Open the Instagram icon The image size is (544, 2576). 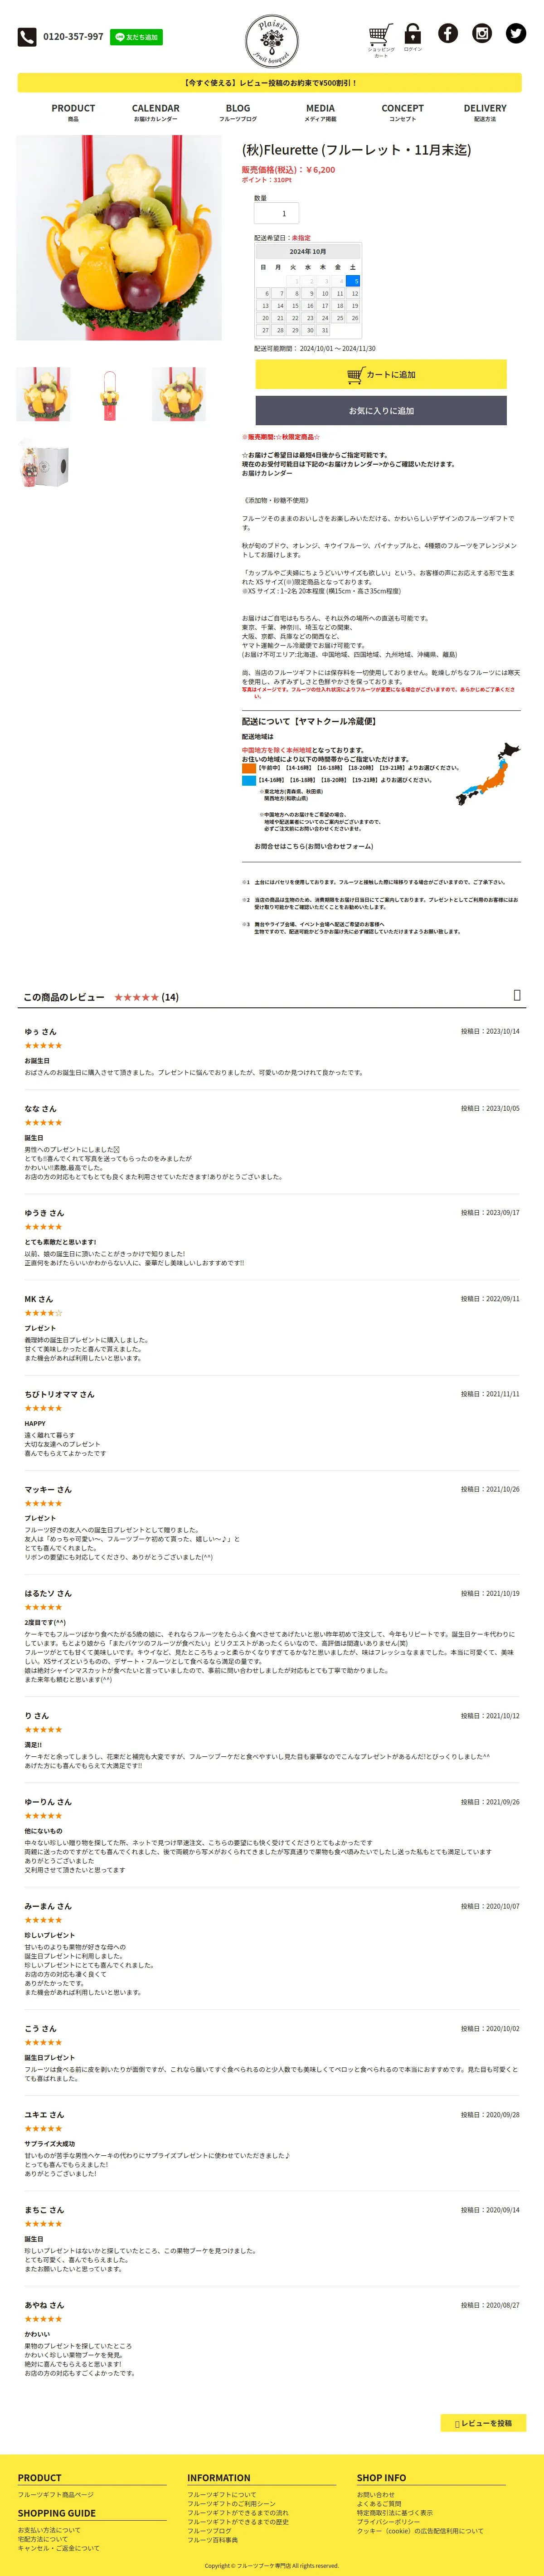pyautogui.click(x=482, y=33)
